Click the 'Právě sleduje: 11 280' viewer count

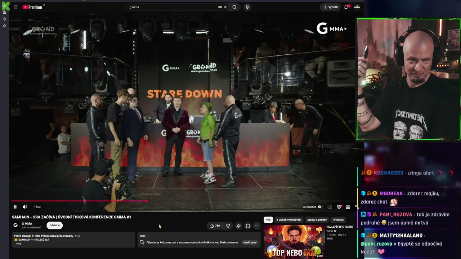tap(27, 236)
